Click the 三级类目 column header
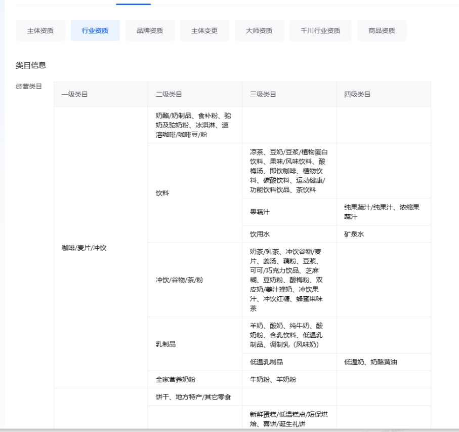 263,94
